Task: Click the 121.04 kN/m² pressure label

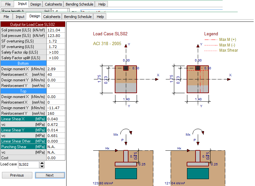Action: [175, 183]
